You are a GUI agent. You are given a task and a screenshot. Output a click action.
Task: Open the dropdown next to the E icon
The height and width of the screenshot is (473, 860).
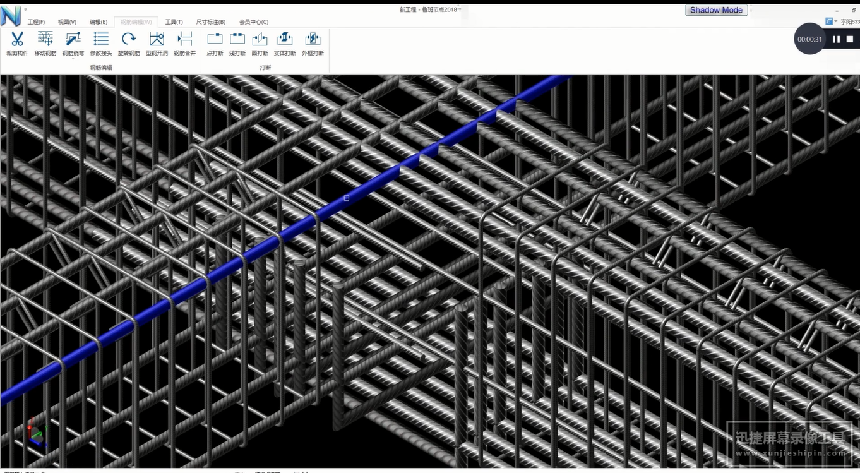(x=836, y=21)
